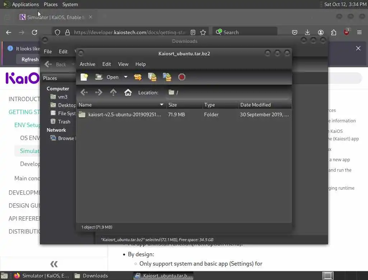Image resolution: width=368 pixels, height=280 pixels.
Task: Create a new archive in Archive Manager
Action: pos(84,77)
